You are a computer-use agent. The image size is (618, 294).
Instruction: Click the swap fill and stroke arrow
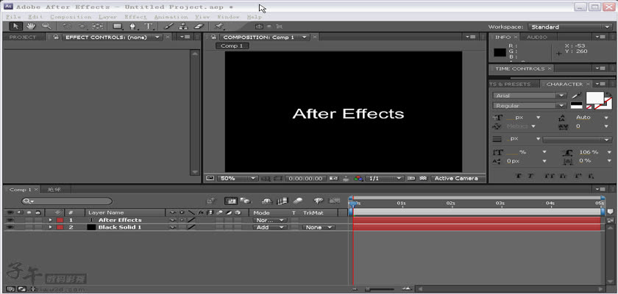point(608,95)
